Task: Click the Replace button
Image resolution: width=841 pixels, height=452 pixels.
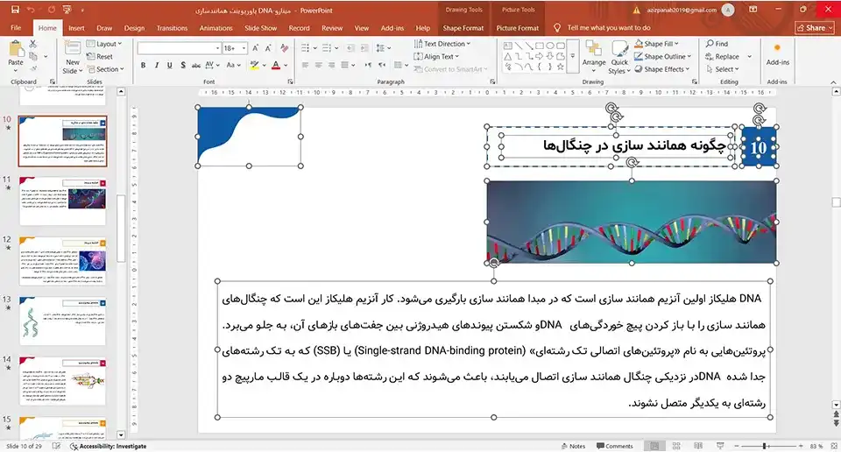Action: 723,56
